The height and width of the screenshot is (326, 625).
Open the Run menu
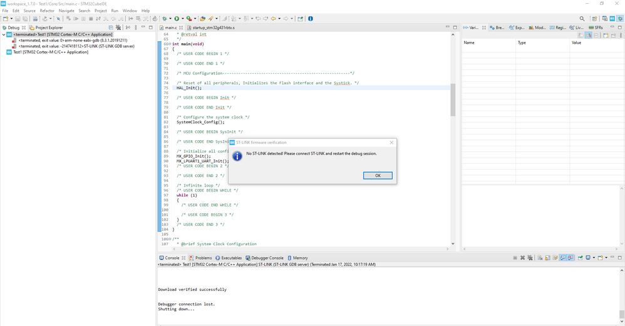pos(115,11)
